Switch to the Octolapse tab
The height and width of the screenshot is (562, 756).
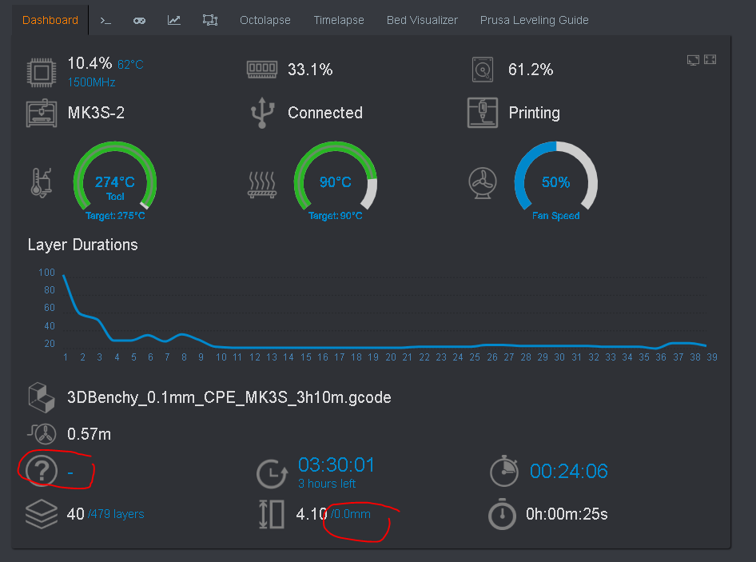[x=265, y=19]
